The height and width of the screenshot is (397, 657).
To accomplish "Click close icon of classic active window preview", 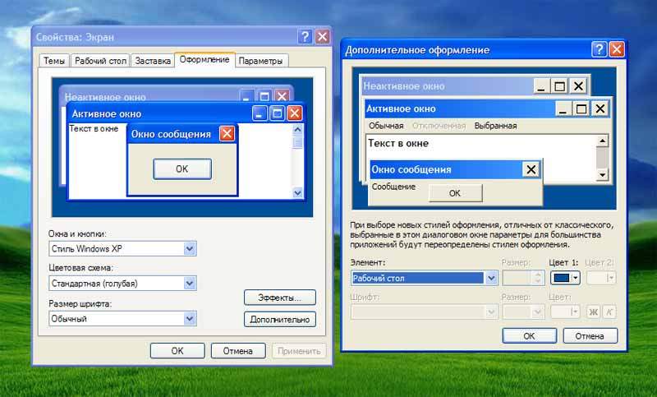I will [600, 109].
